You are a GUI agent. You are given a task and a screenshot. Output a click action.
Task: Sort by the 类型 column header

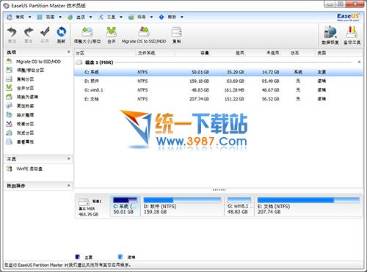338,53
